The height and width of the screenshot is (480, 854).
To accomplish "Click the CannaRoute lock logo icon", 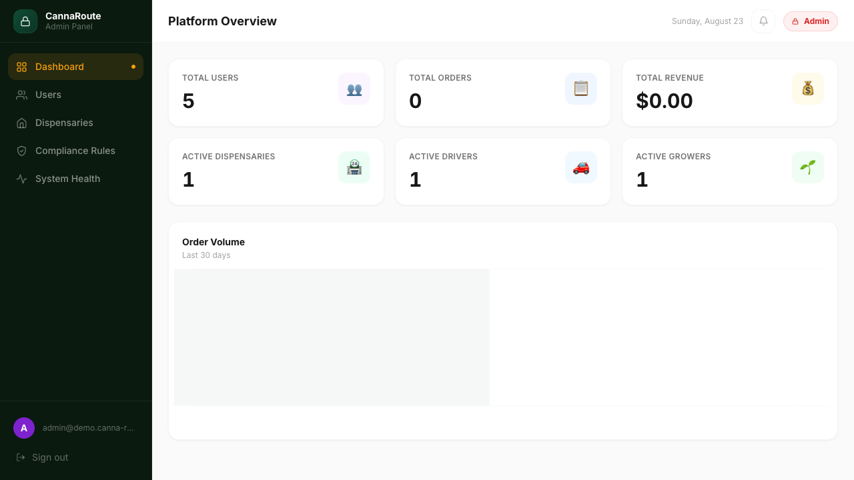I will 25,21.
